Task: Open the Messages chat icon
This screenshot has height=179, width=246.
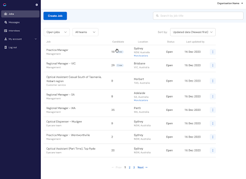Action: click(6, 22)
